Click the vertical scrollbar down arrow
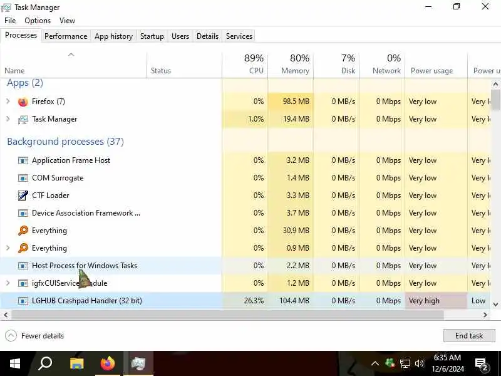The height and width of the screenshot is (376, 501). (x=495, y=305)
